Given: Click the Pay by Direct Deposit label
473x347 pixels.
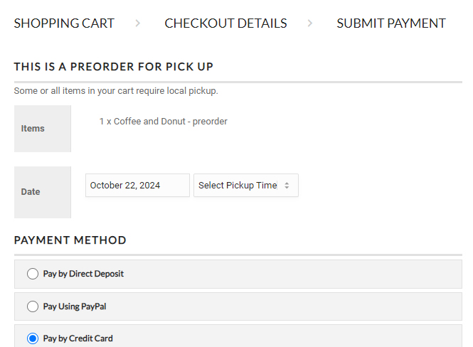Looking at the screenshot, I should pyautogui.click(x=83, y=274).
